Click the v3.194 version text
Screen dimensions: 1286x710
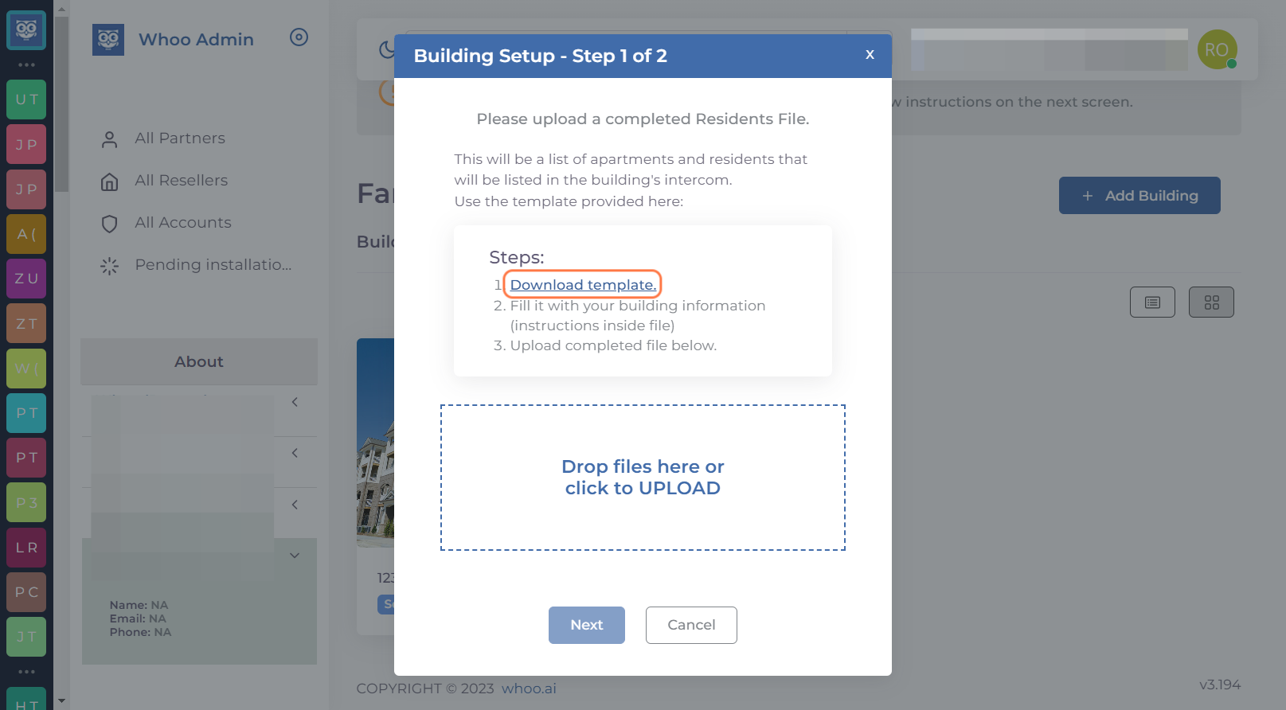[x=1220, y=685]
